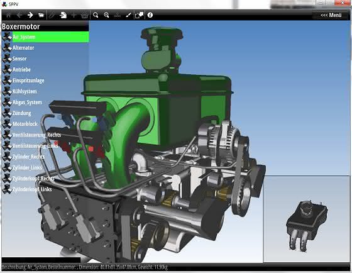Open a file with the folder icon

[41, 15]
